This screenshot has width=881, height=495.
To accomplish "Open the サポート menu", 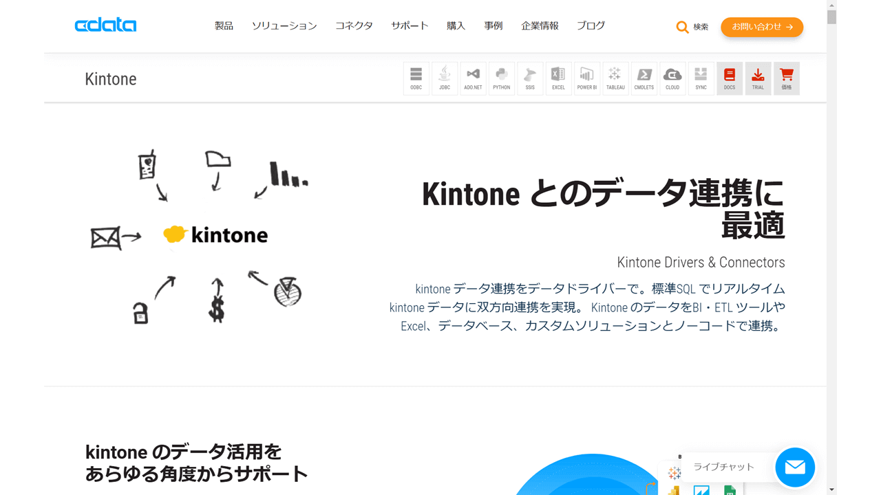I will click(410, 26).
